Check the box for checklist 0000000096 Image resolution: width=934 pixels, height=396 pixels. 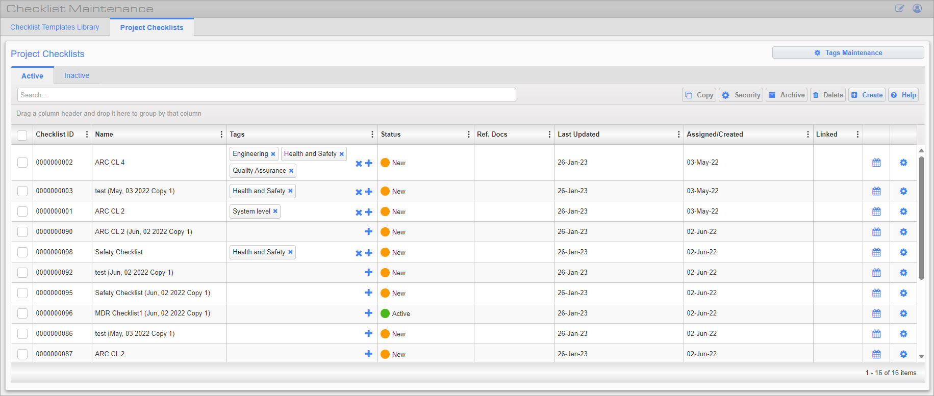(22, 313)
